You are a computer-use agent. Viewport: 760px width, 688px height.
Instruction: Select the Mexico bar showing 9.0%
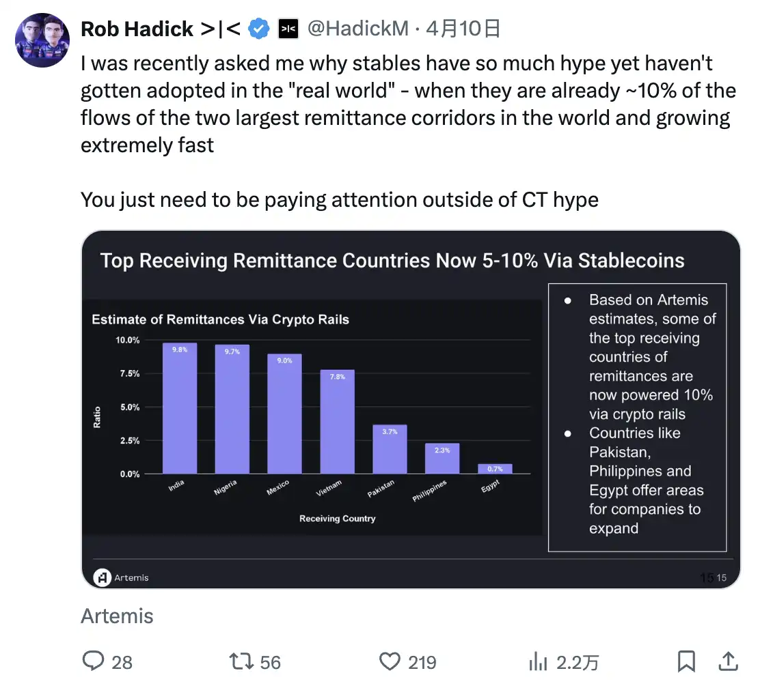[284, 414]
